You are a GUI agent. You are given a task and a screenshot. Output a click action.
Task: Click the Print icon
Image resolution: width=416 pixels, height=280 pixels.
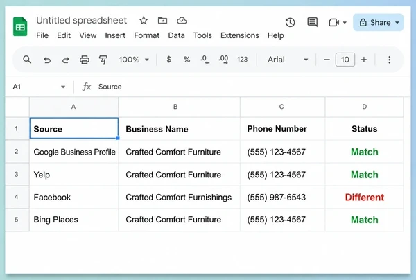[x=85, y=60]
